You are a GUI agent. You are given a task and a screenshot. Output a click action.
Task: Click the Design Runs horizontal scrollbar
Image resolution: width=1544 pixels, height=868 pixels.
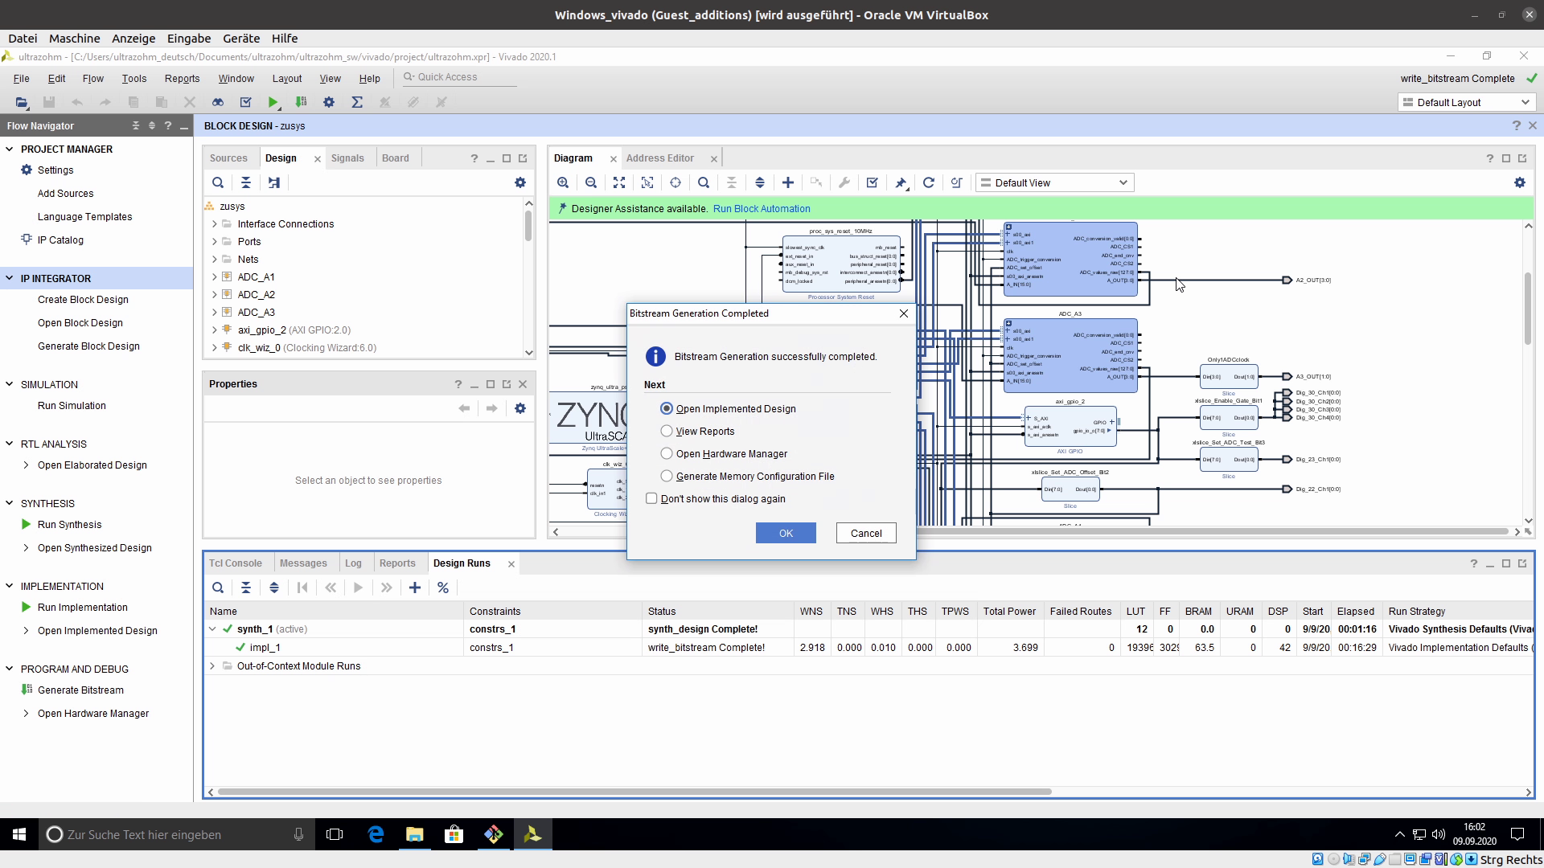click(634, 792)
